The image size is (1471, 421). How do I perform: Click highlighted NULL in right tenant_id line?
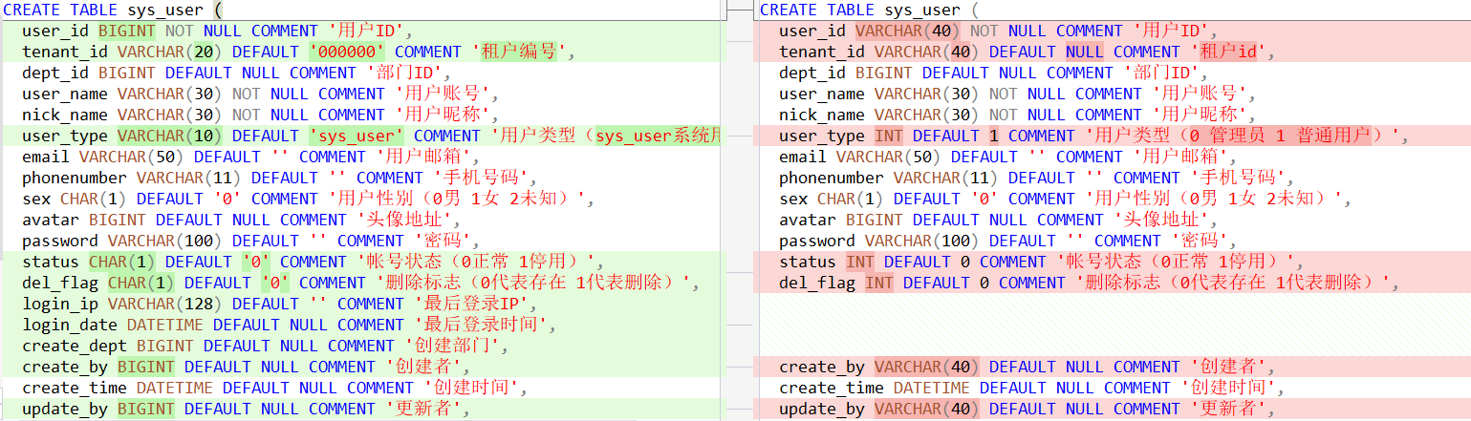(x=1085, y=52)
